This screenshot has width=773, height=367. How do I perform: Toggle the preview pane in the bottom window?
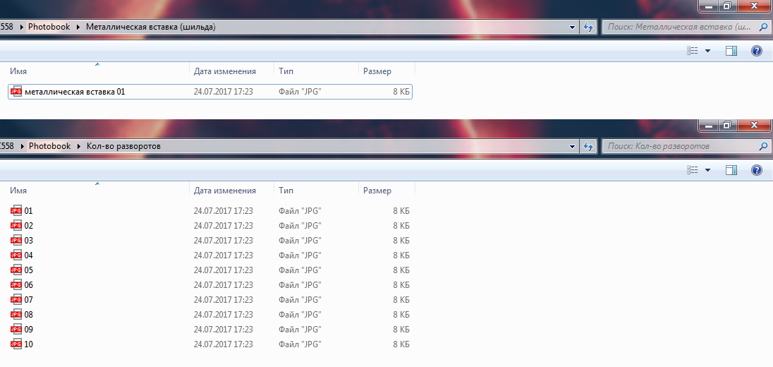pos(731,170)
